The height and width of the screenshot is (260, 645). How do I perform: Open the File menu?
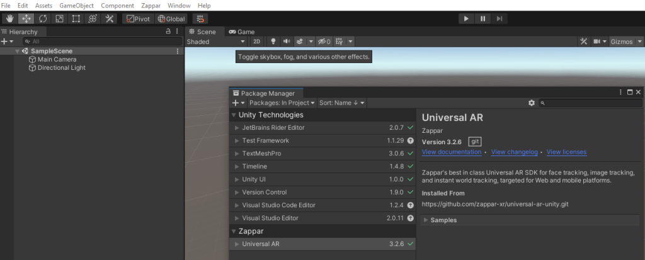pos(6,6)
